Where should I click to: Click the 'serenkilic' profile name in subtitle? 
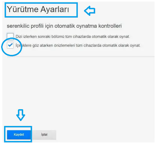[x=18, y=26]
